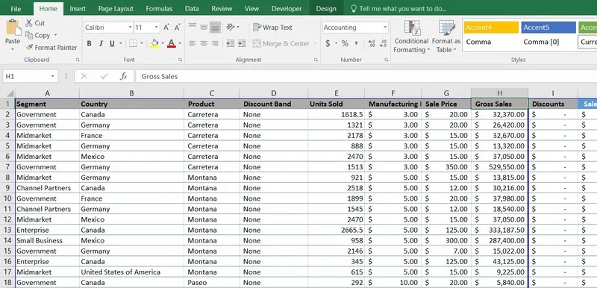Open the File menu
This screenshot has width=597, height=288.
(x=16, y=8)
